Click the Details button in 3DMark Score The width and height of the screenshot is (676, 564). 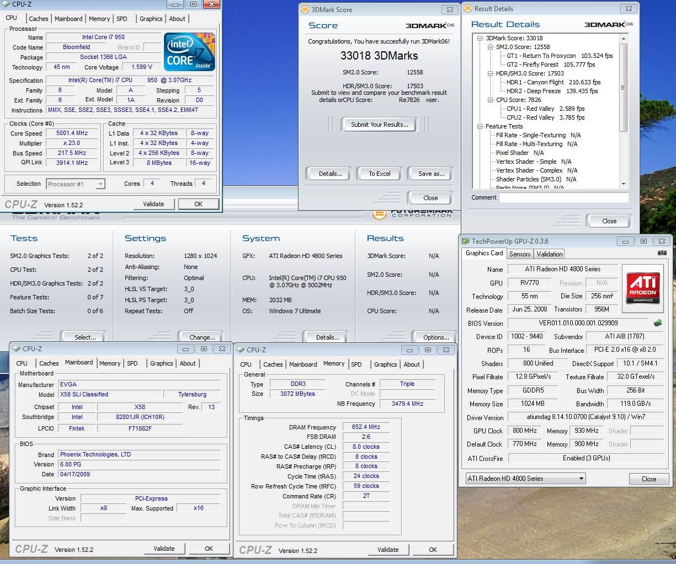[x=330, y=174]
